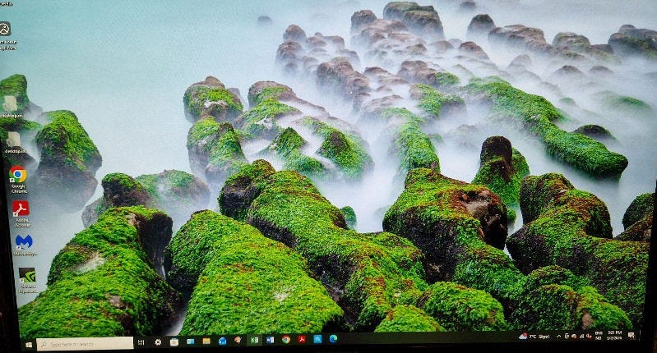Click the 'Type here to search' box

[x=85, y=344]
